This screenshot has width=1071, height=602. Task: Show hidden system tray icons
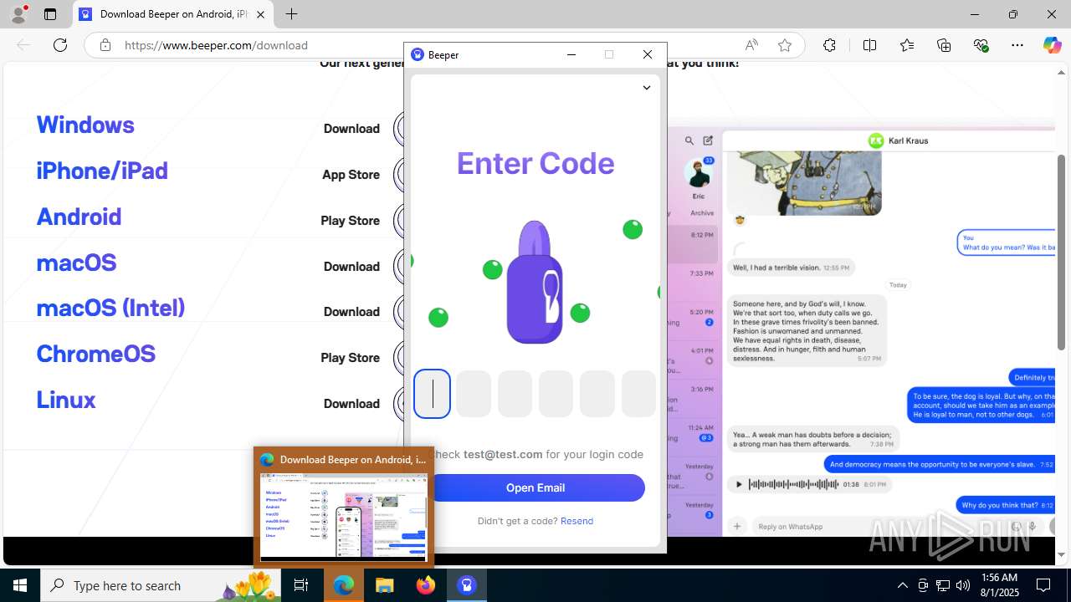pyautogui.click(x=902, y=585)
